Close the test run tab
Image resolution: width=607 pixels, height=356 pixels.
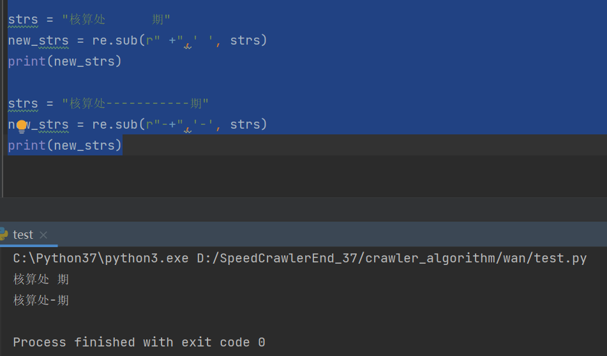43,235
